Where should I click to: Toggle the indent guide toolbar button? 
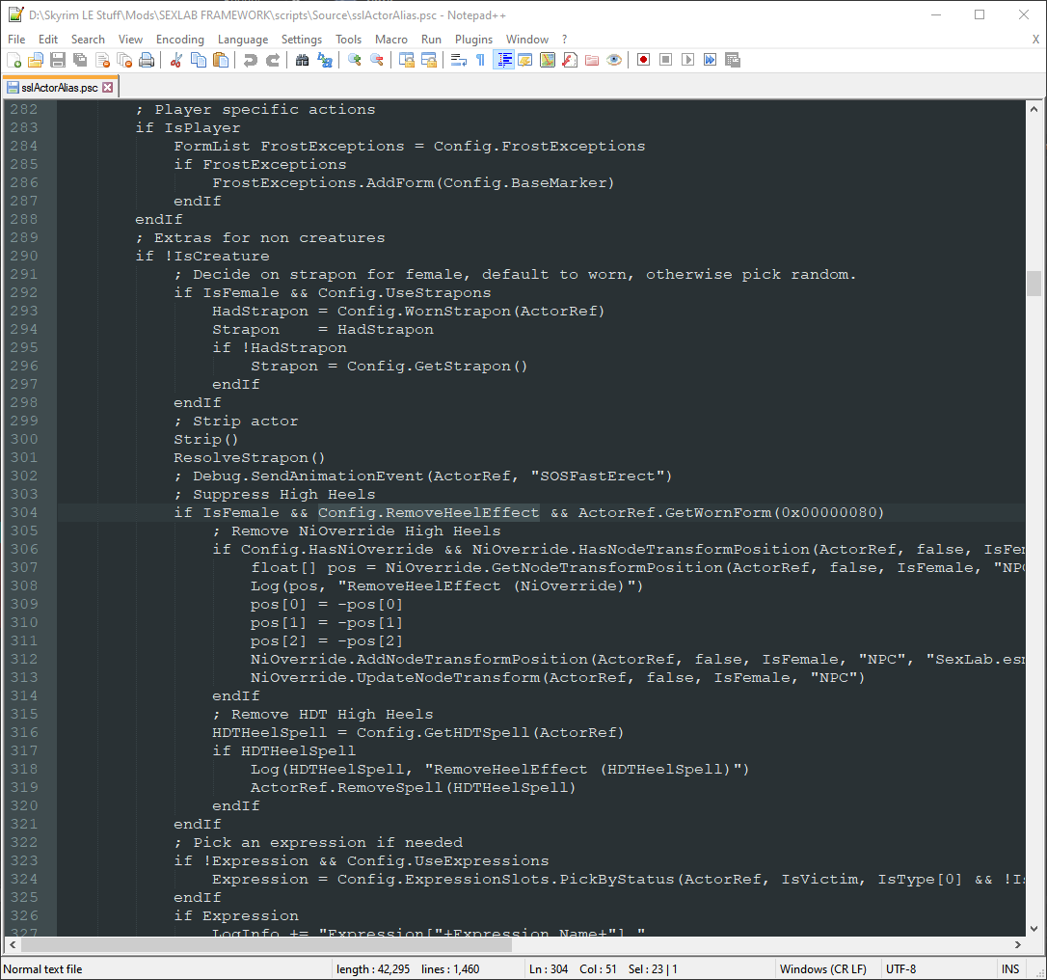tap(503, 60)
